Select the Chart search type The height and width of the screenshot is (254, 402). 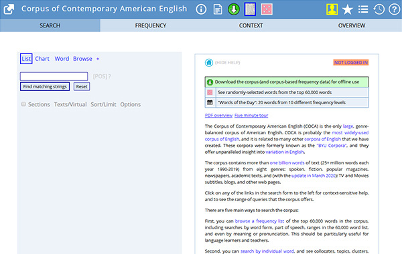point(42,59)
